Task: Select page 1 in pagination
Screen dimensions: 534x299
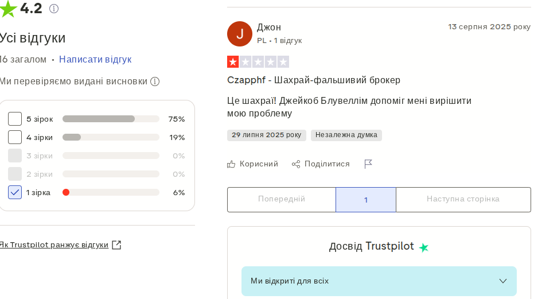Action: [x=366, y=200]
